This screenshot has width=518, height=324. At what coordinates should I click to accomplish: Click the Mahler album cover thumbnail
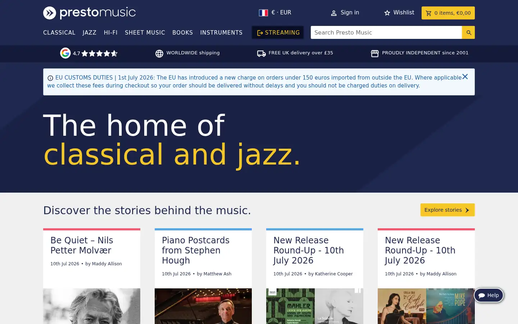(x=290, y=306)
